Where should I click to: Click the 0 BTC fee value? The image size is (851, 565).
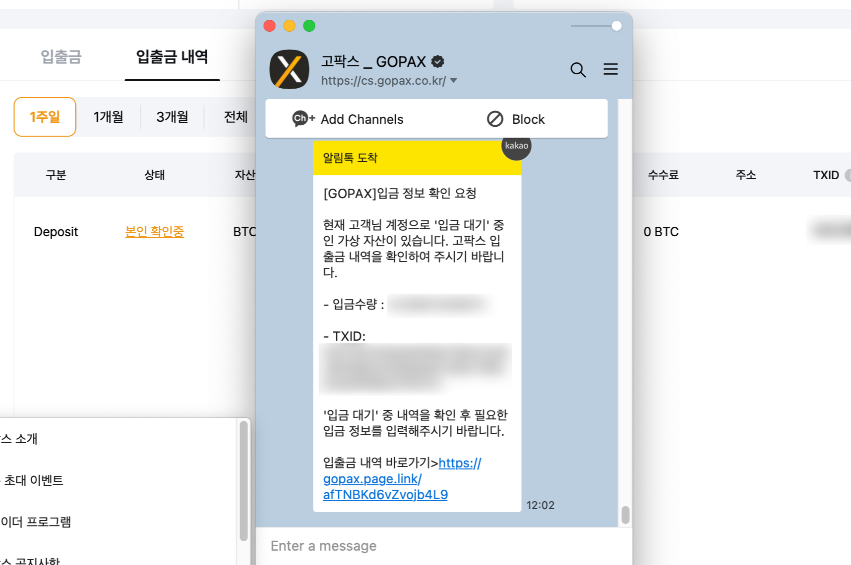661,232
